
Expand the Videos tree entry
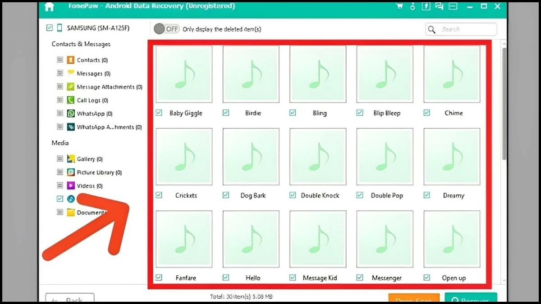click(x=60, y=185)
